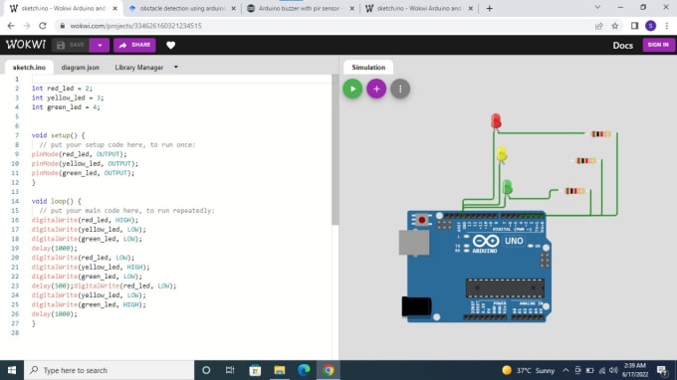Go back in the browser
The width and height of the screenshot is (677, 380).
pos(11,26)
